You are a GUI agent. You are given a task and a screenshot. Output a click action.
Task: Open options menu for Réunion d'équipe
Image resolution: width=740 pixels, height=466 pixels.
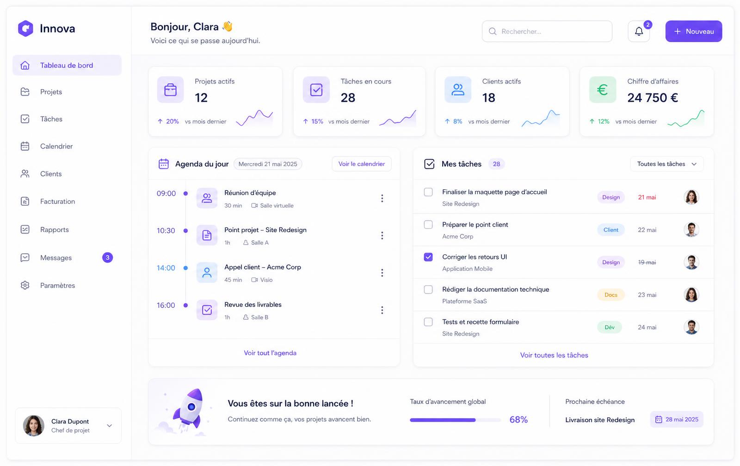[382, 198]
